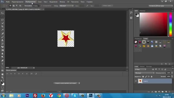The image size is (174, 98).
Task: Open the layer blend mode dropdown
Action: point(144,73)
